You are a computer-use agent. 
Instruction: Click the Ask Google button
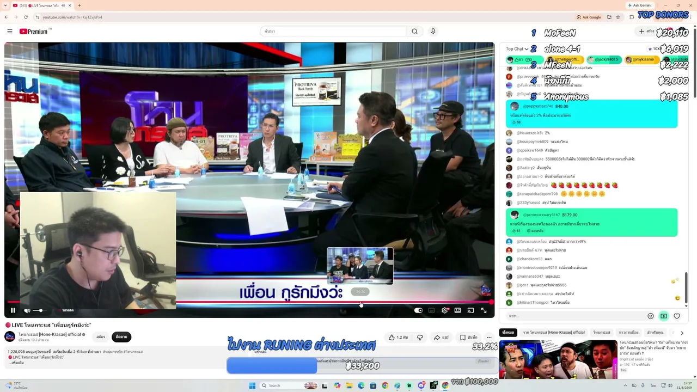pos(589,17)
